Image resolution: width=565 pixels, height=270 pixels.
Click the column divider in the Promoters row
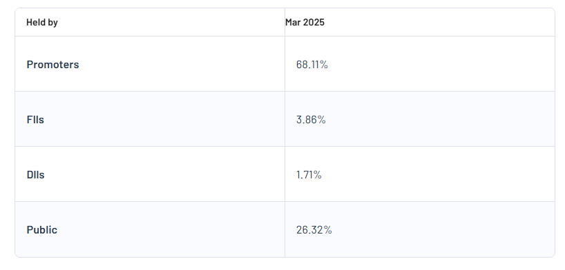pos(285,63)
